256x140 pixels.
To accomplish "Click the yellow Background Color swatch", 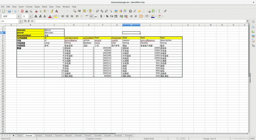I will 56,16.
